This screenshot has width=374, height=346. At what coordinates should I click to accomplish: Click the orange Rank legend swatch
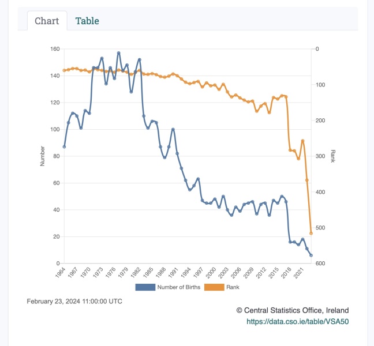pos(214,287)
